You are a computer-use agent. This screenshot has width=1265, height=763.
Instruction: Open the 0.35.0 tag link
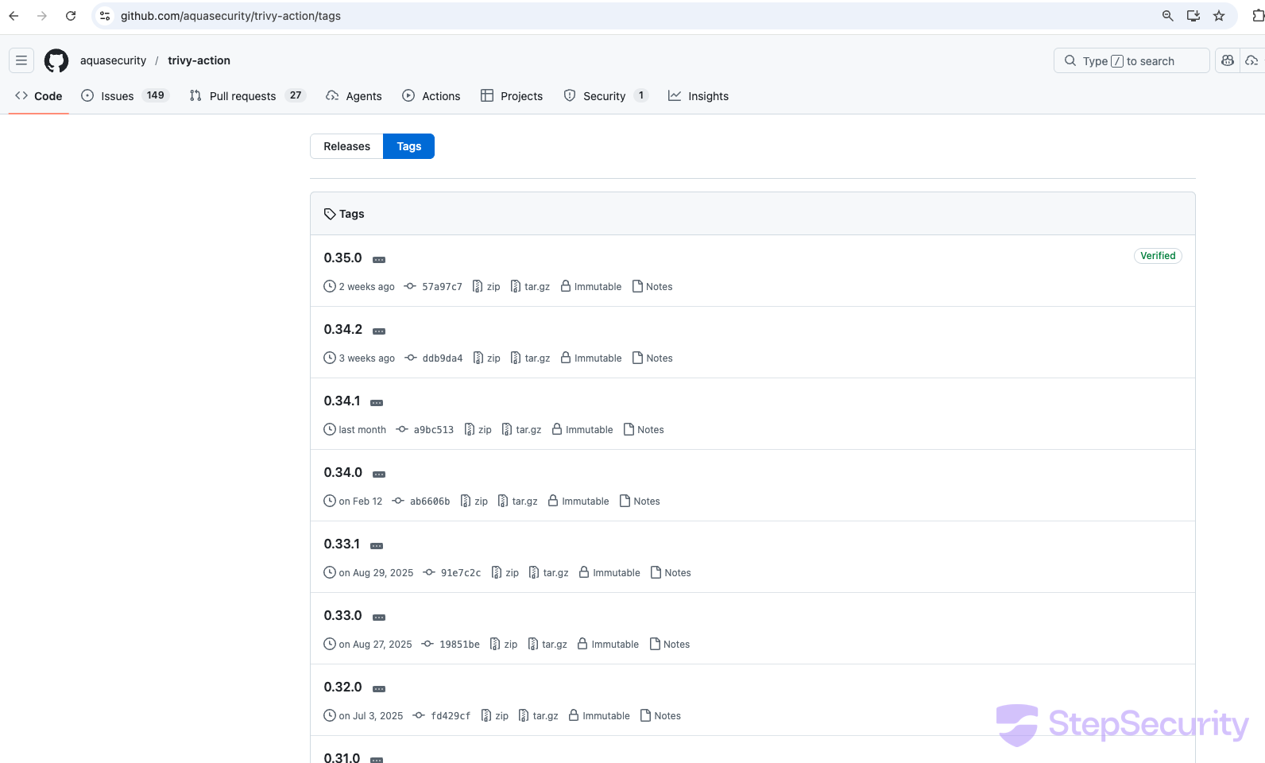point(342,258)
